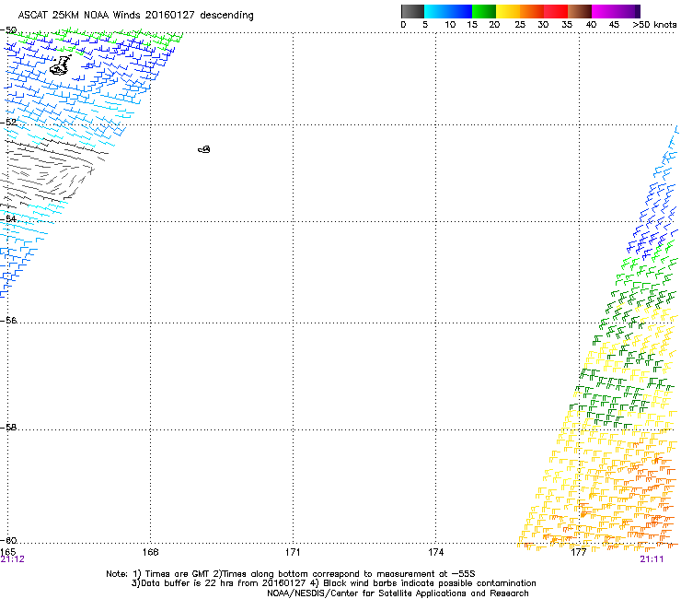Click the purple '21:12' swath time
Screen dimensions: 681x599
coord(12,559)
